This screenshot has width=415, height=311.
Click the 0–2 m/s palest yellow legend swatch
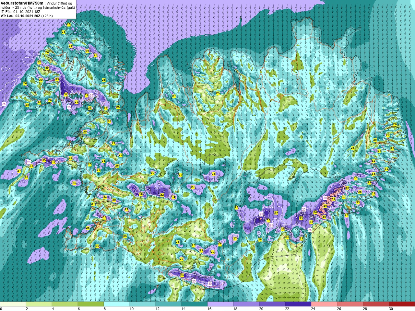(x=13, y=304)
